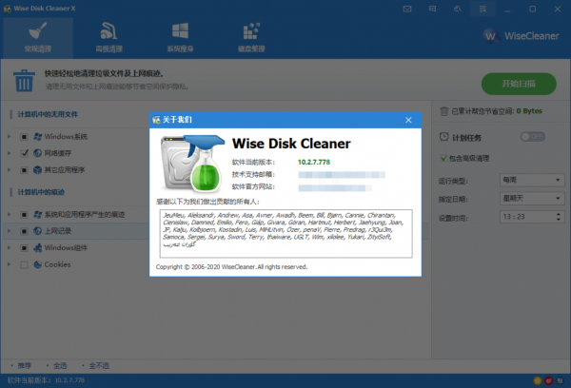Click the cube icon beside 其它应用程序
Image resolution: width=571 pixels, height=388 pixels.
[x=37, y=170]
